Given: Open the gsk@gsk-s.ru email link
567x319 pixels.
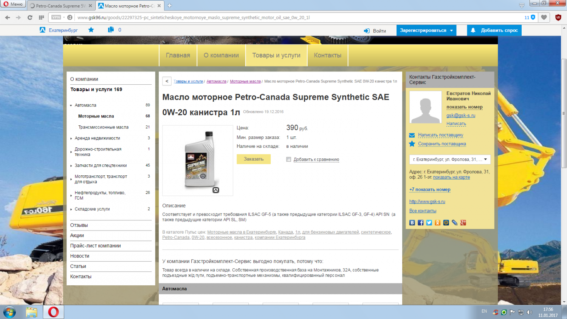Looking at the screenshot, I should coord(461,115).
